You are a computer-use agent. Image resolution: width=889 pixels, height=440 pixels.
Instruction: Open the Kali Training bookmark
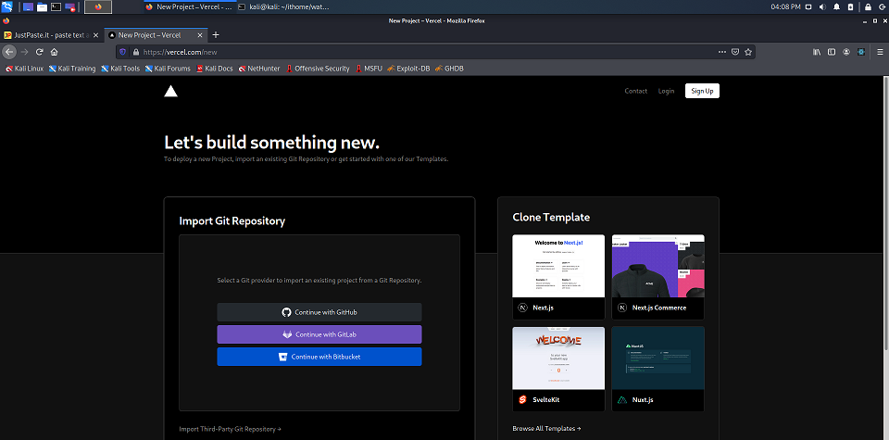coord(72,69)
